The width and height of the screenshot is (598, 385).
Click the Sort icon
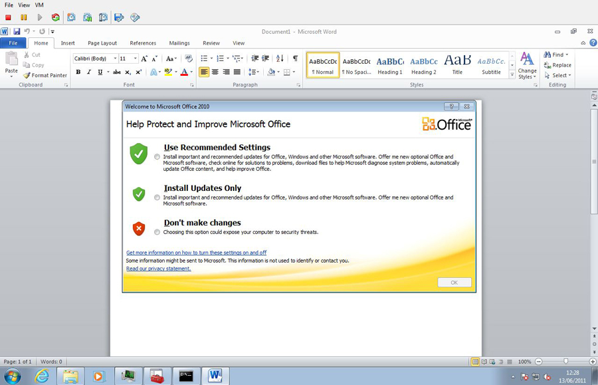point(280,59)
